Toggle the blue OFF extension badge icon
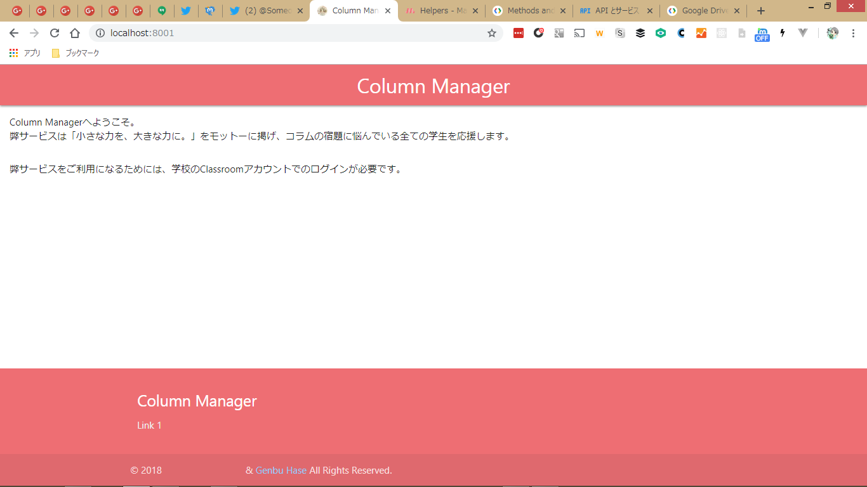The image size is (867, 487). tap(762, 34)
